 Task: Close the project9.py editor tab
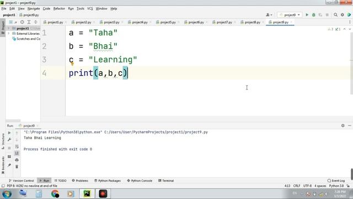291,22
